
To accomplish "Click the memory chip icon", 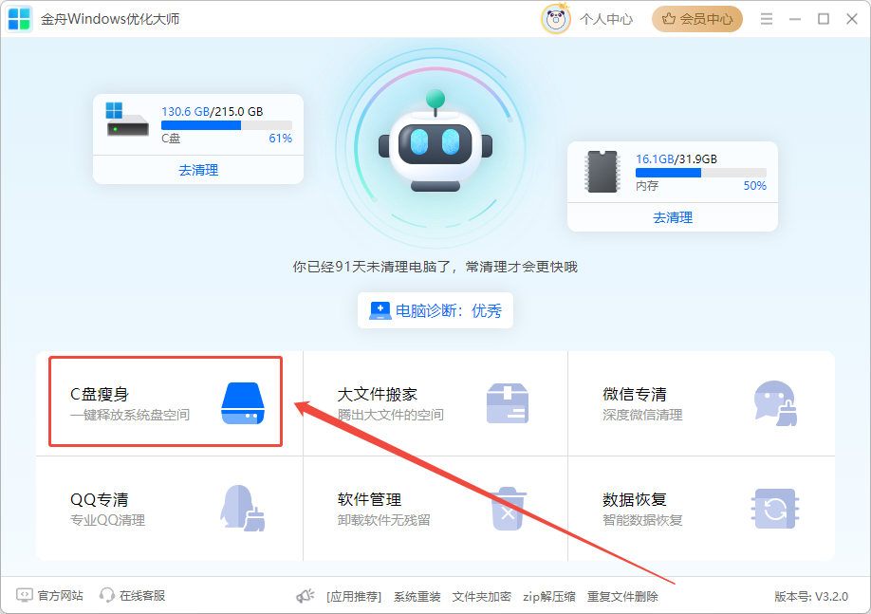I will [602, 171].
